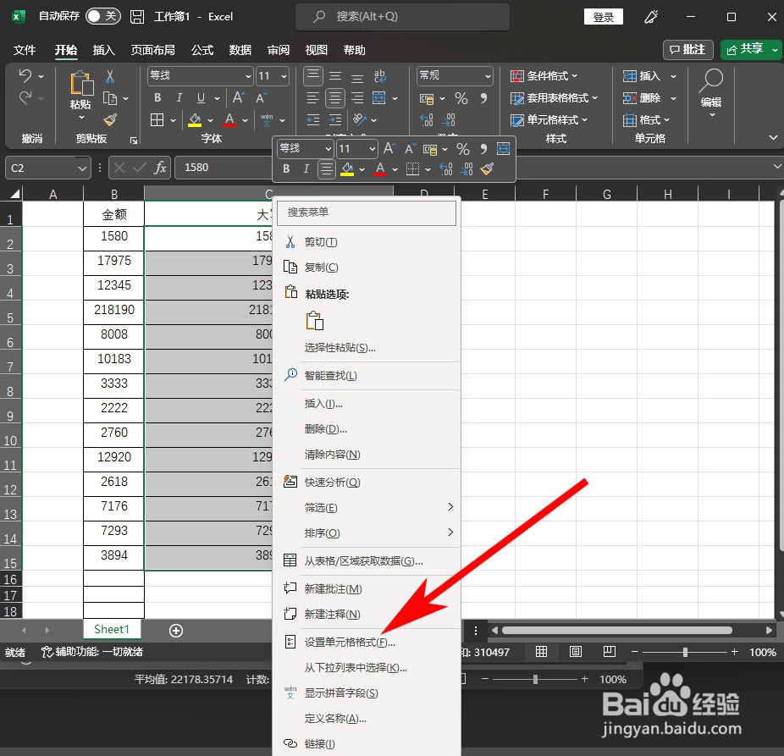Apply ribbon yellow fill color swatch
This screenshot has width=784, height=756.
pos(195,120)
